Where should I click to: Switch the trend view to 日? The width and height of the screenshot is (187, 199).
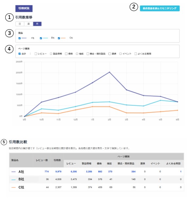[20, 24]
